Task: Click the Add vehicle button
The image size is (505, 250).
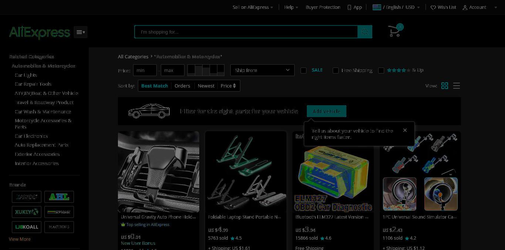Action: [326, 111]
